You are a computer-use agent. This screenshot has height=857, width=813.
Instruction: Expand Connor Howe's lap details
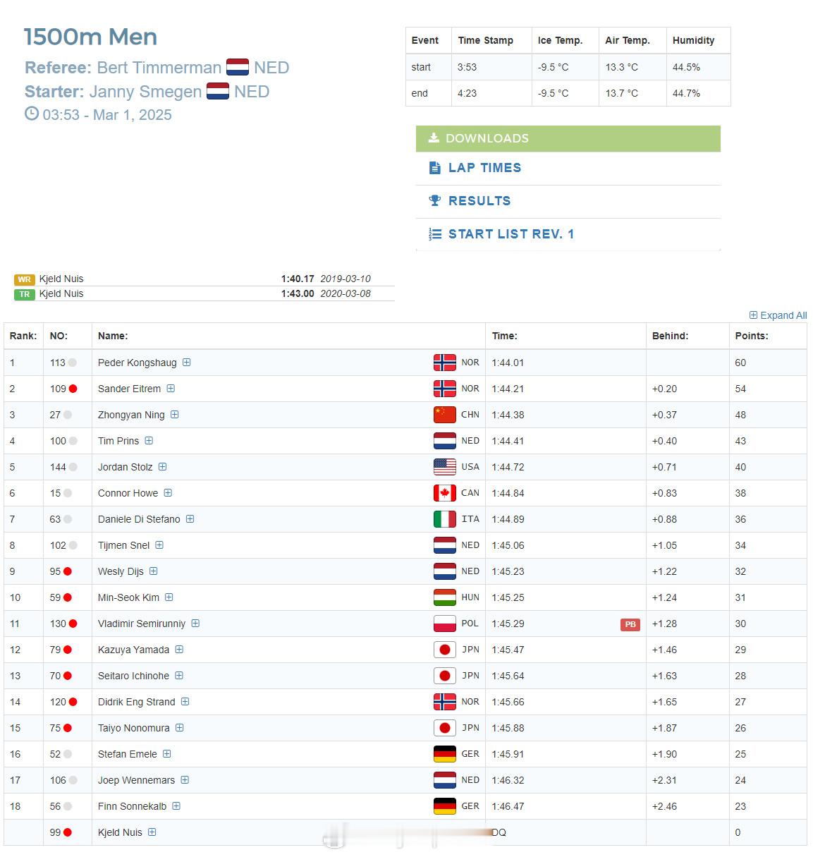coord(168,493)
